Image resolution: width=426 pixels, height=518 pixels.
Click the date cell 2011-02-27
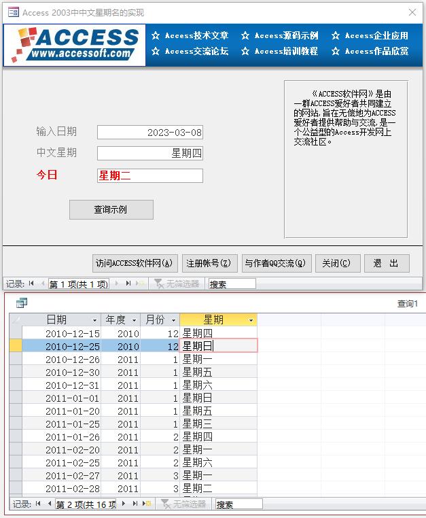pos(61,475)
